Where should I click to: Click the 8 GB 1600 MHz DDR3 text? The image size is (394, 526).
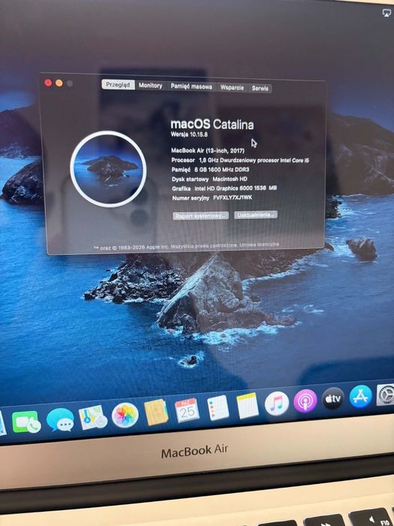[221, 169]
